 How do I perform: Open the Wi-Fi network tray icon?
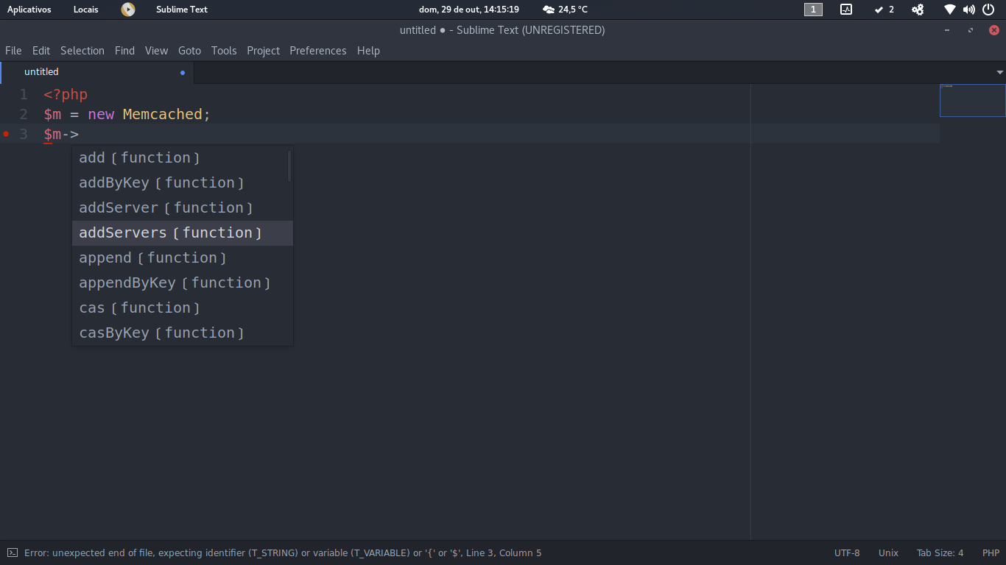[x=949, y=10]
